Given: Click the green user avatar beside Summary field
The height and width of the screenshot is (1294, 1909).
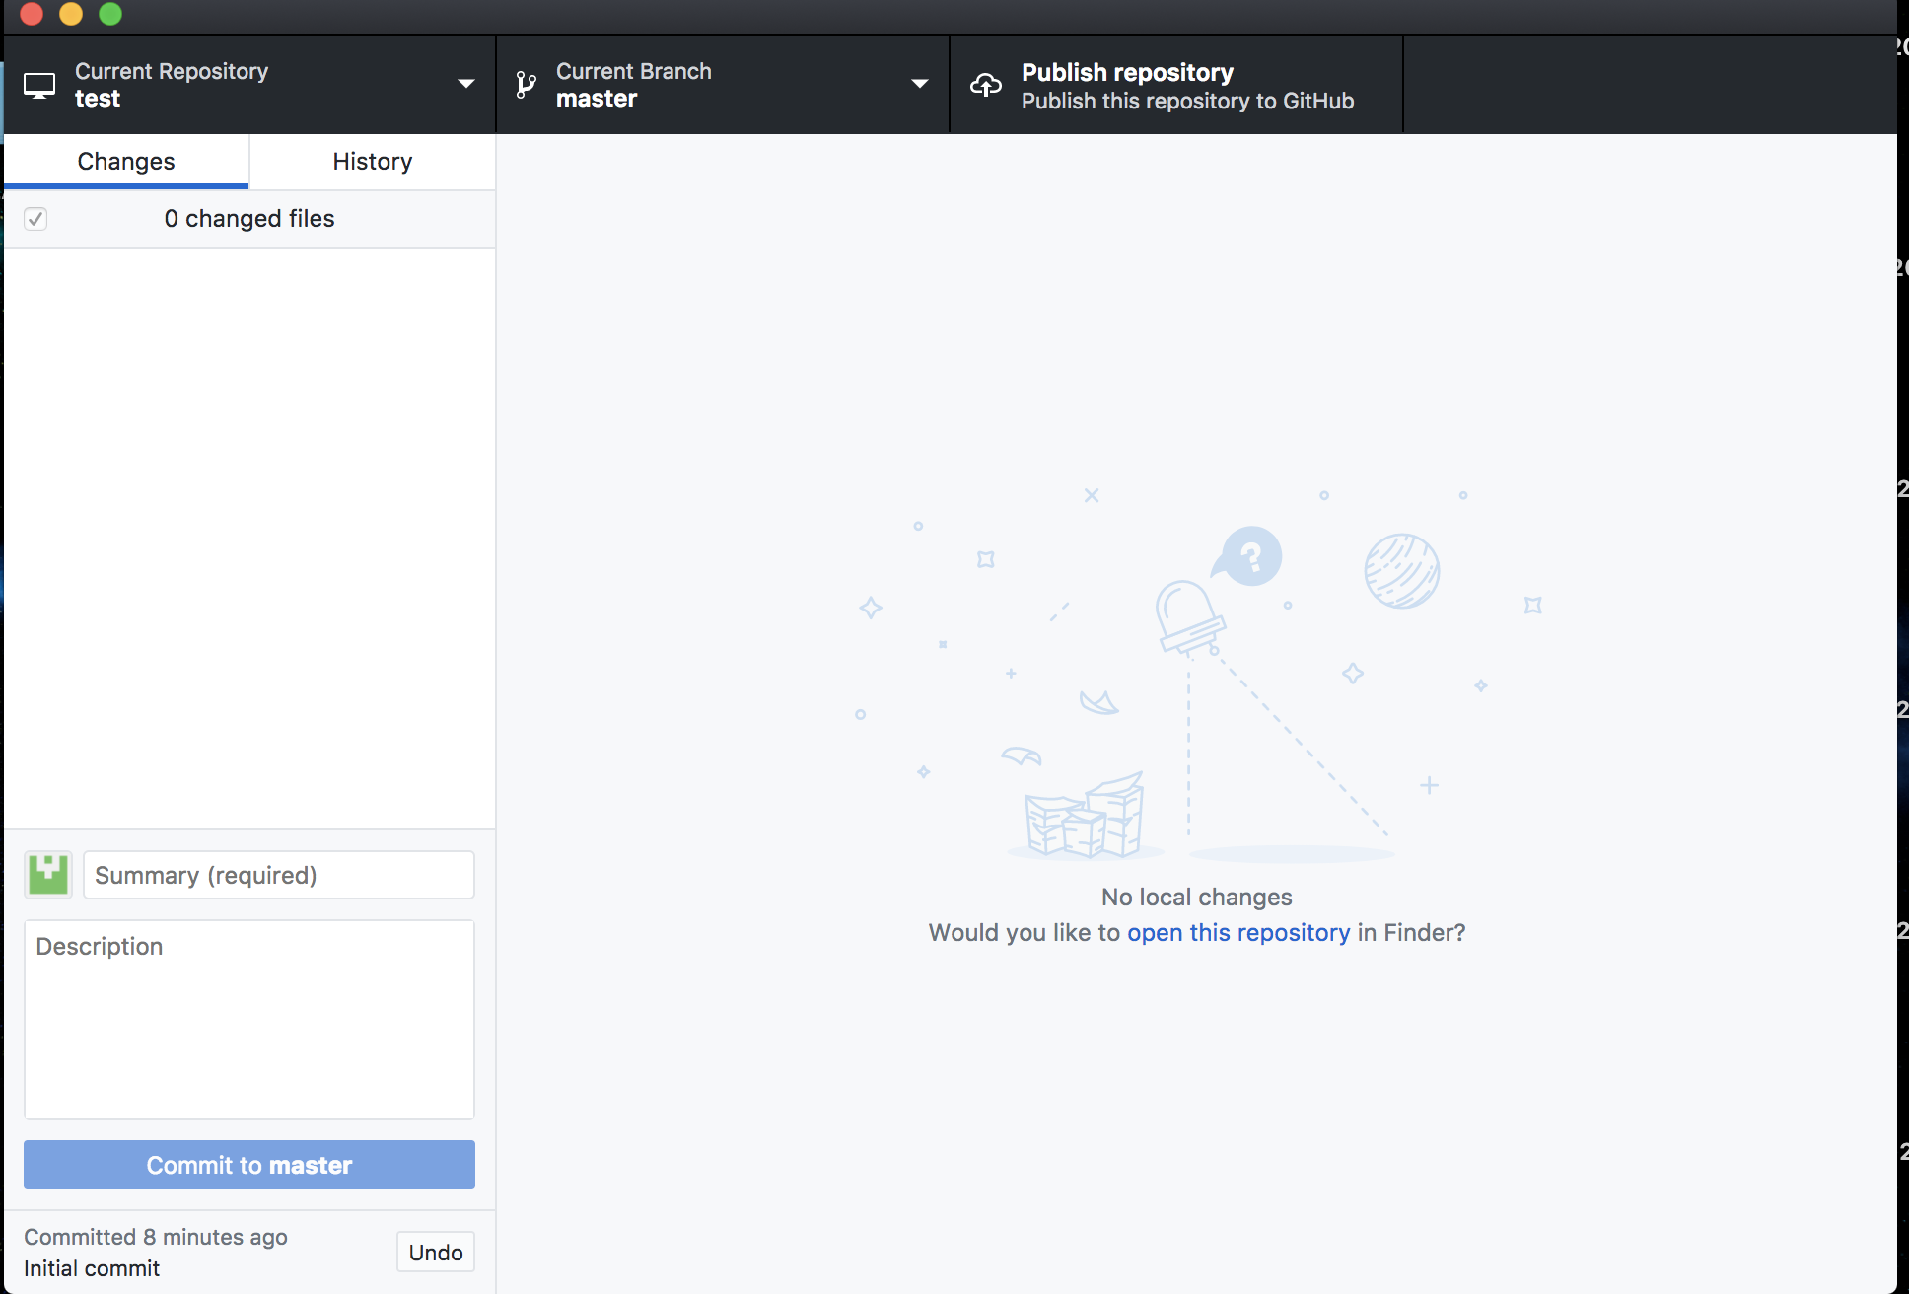Looking at the screenshot, I should [x=47, y=874].
